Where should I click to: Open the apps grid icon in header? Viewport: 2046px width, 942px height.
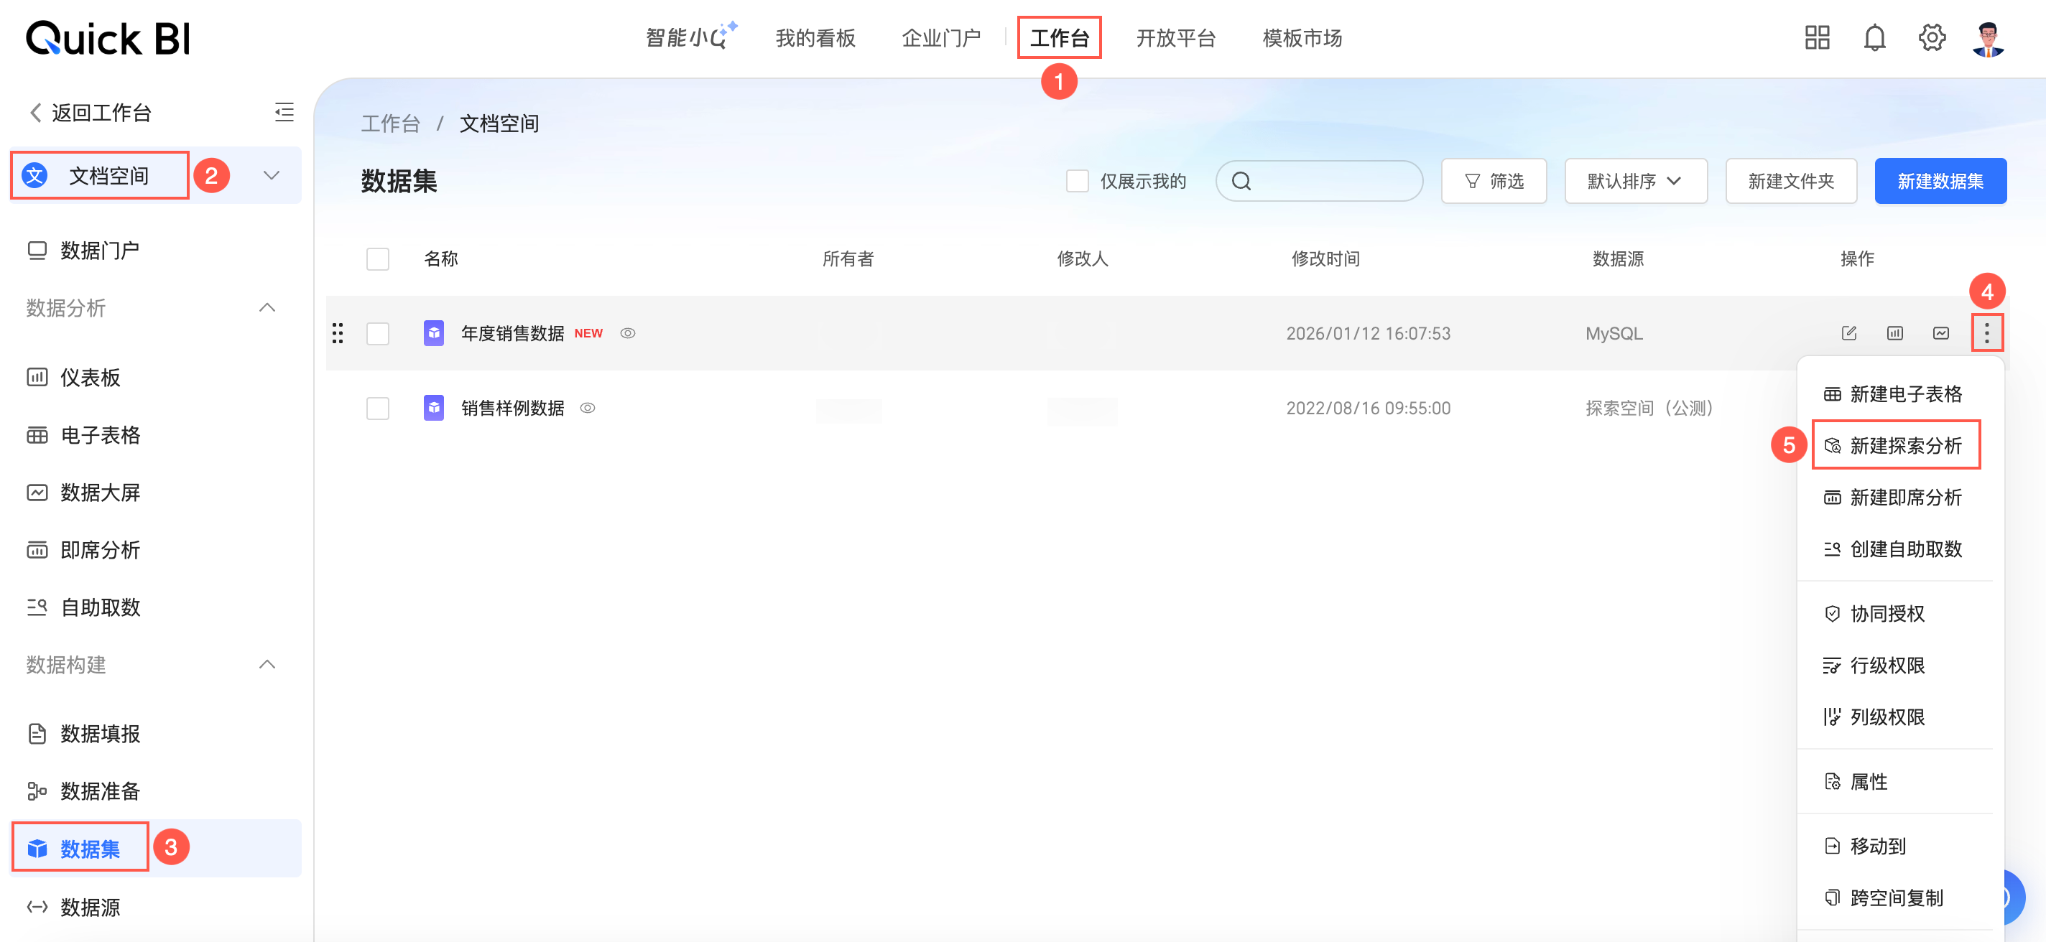[x=1816, y=37]
